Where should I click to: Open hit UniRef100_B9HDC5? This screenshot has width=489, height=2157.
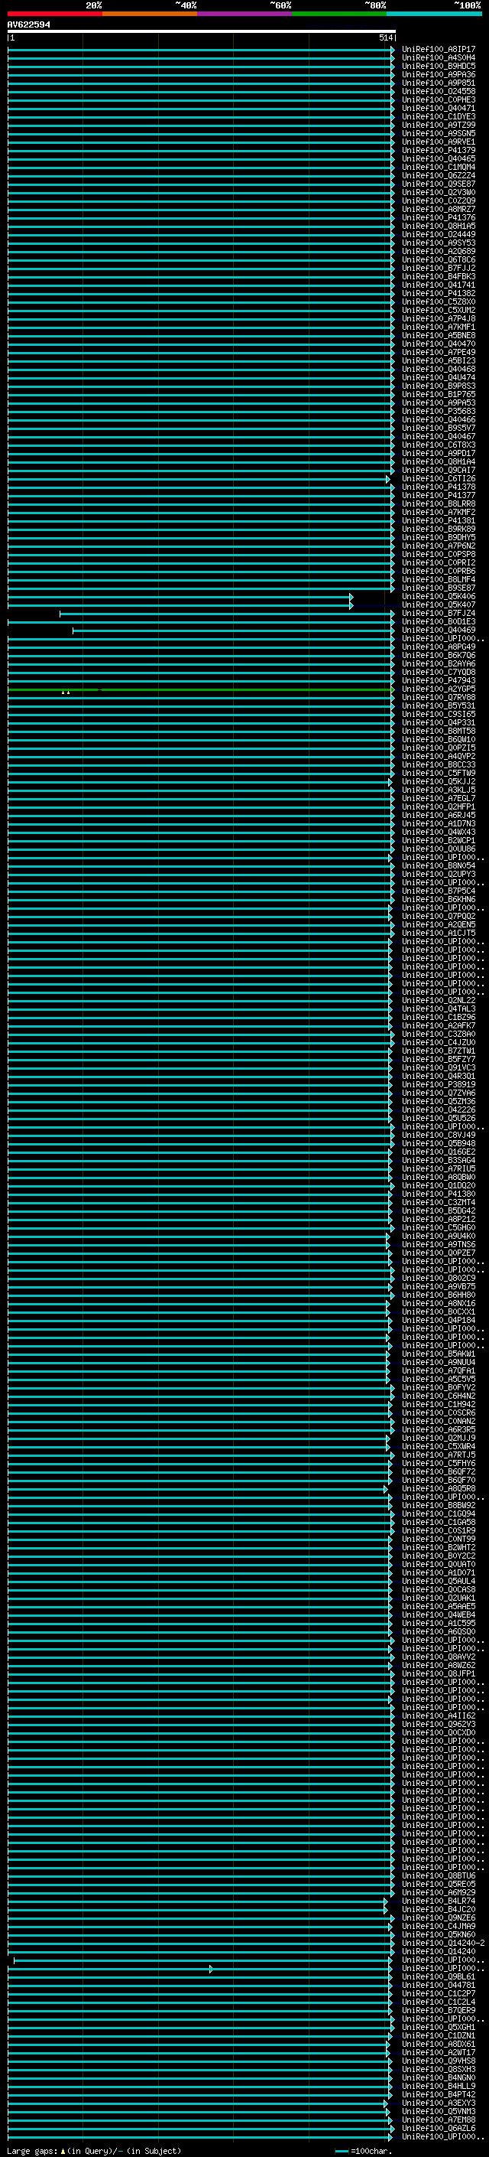point(438,66)
